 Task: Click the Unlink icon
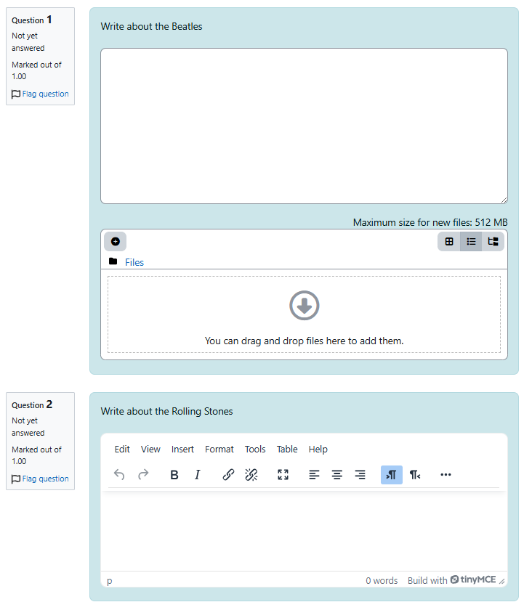[x=251, y=475]
